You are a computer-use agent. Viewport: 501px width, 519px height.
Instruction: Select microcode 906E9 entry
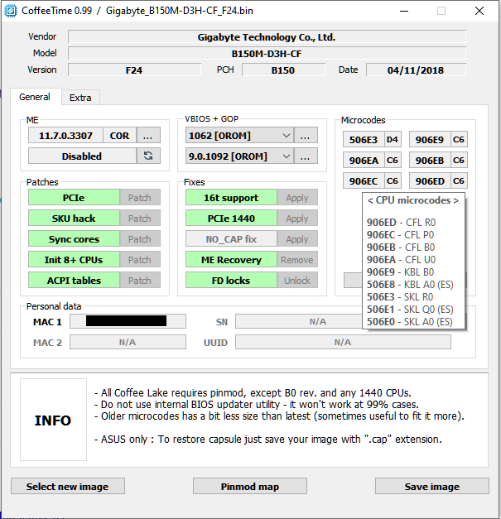pos(430,139)
